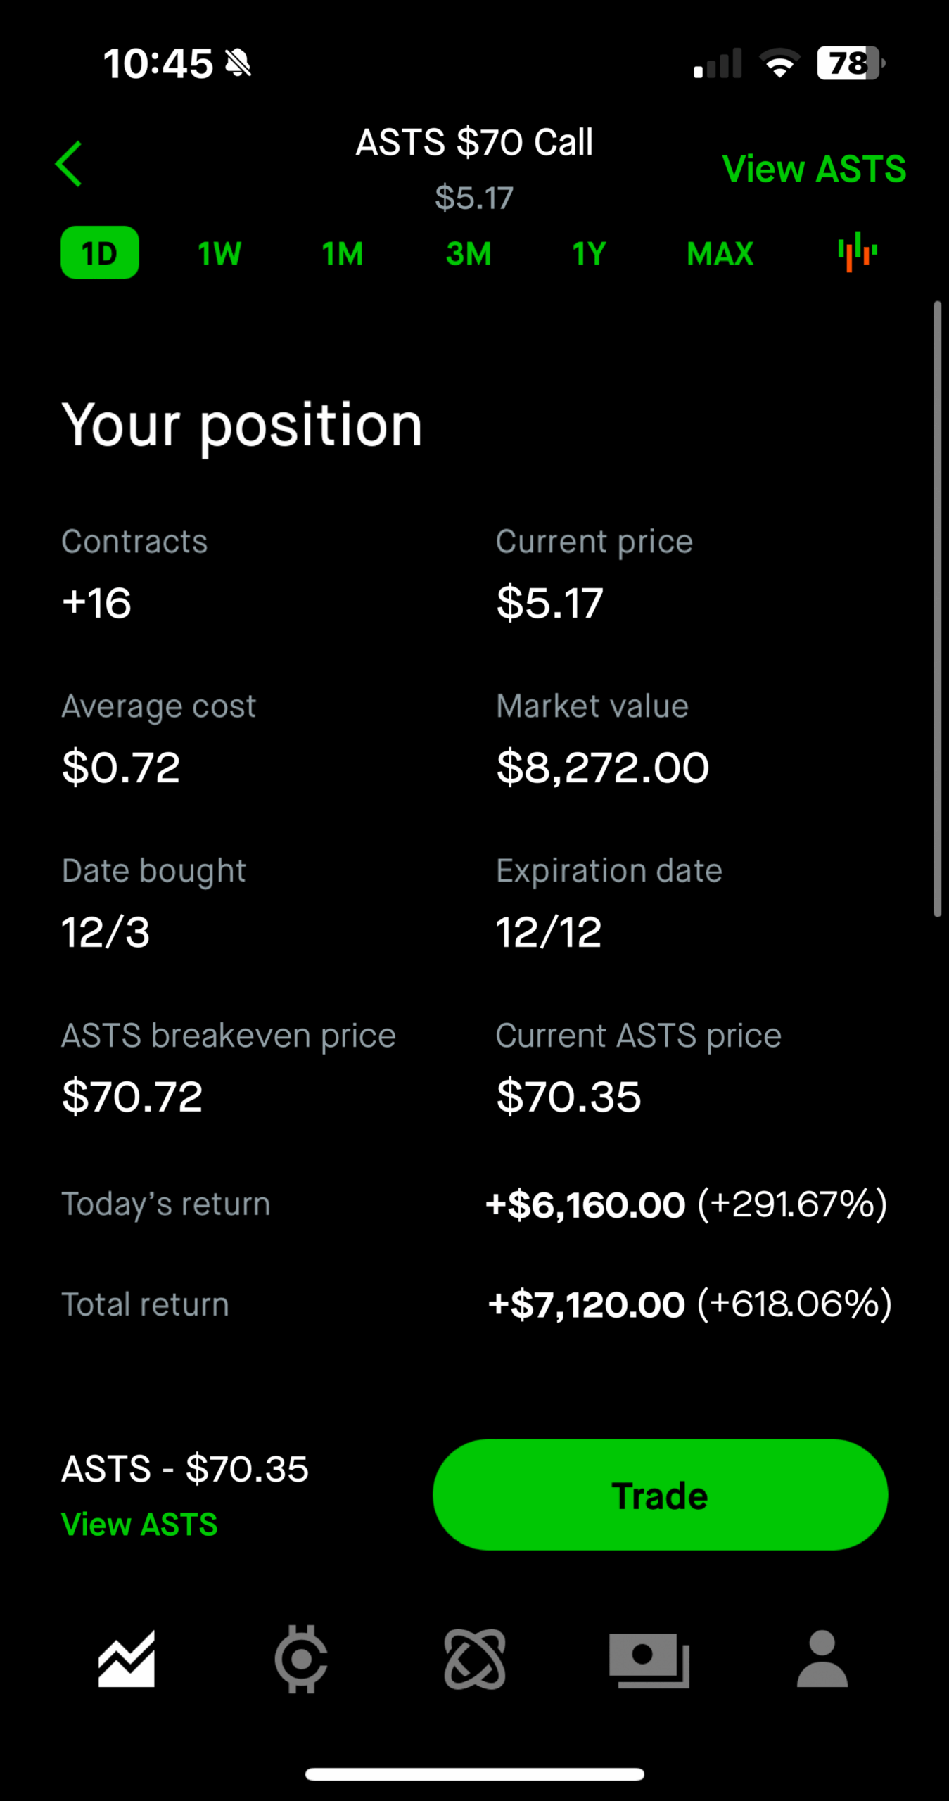
Task: Switch chart to 1W range
Action: point(219,253)
